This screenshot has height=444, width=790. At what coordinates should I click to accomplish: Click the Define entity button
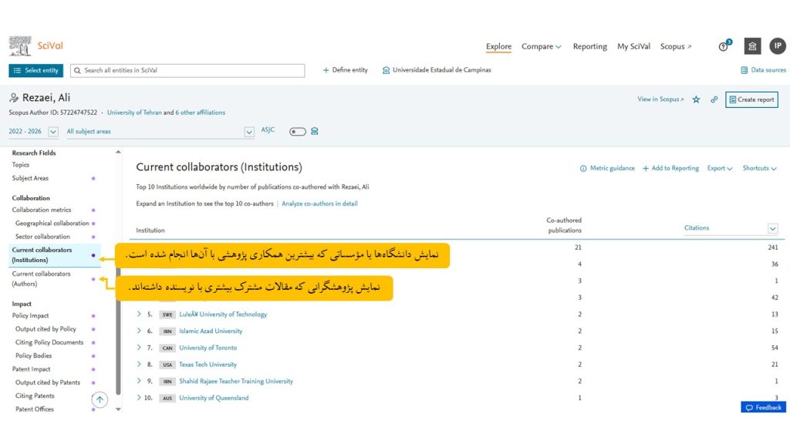[345, 70]
